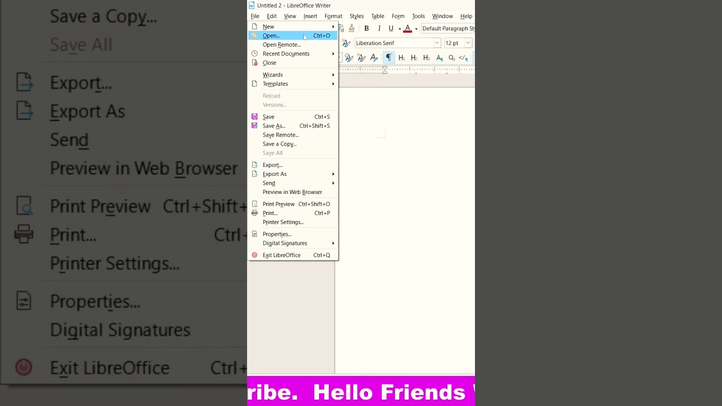Select Open Remote... menu entry
722x406 pixels.
tap(293, 45)
